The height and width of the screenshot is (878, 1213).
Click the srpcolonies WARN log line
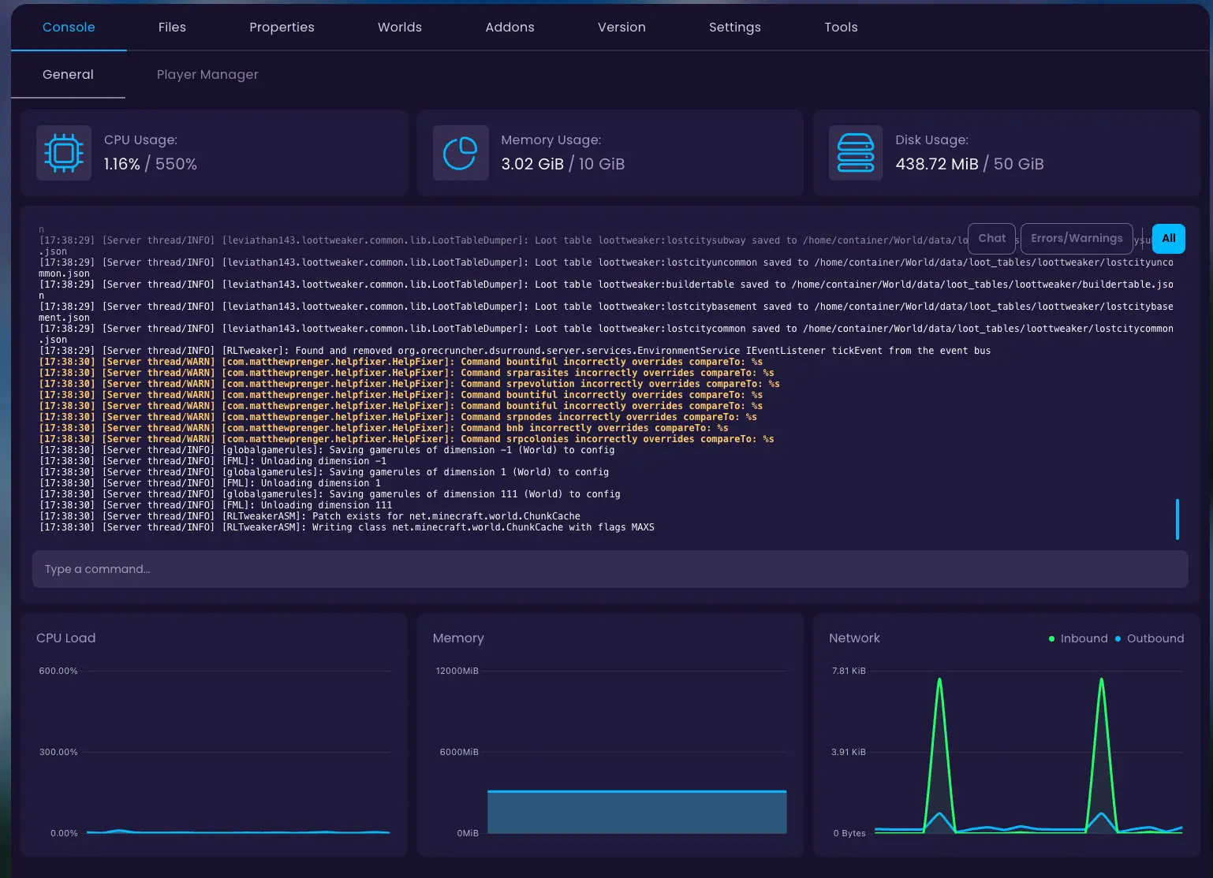[x=407, y=439]
